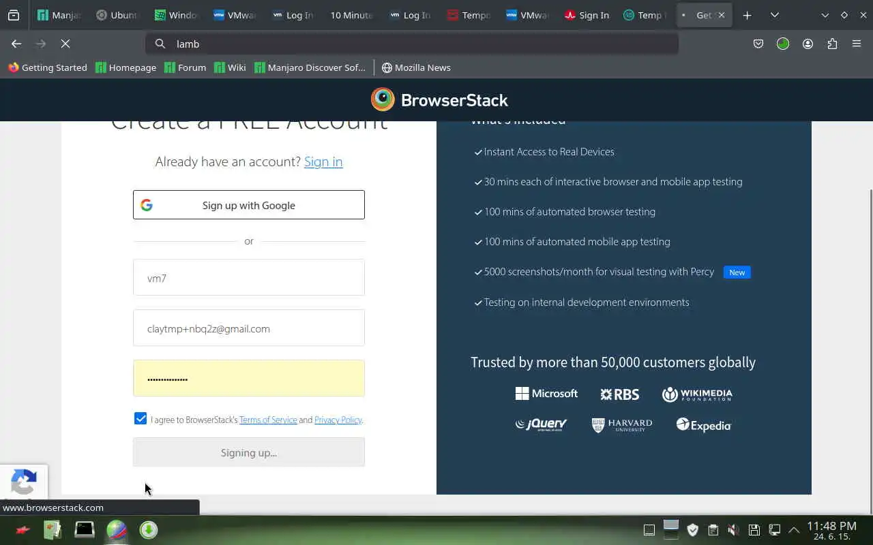The width and height of the screenshot is (873, 545).
Task: Click the yellow password field
Action: pos(249,378)
